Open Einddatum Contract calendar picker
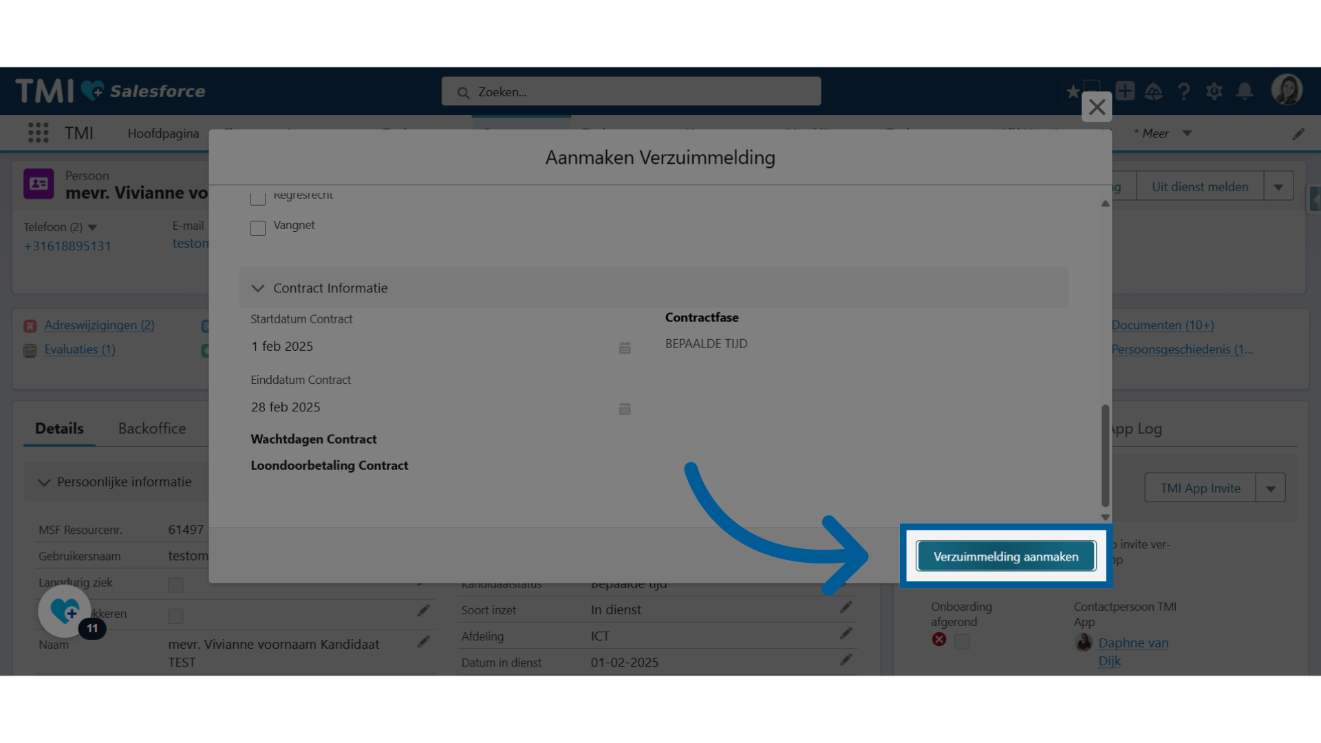This screenshot has width=1321, height=743. [625, 409]
